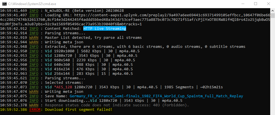Click the cmd.exe icon in title bar
Image resolution: width=275 pixels, height=115 pixels.
[4, 4]
